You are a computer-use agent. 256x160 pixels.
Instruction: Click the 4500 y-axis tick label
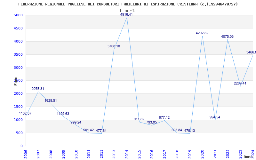pyautogui.click(x=18, y=28)
